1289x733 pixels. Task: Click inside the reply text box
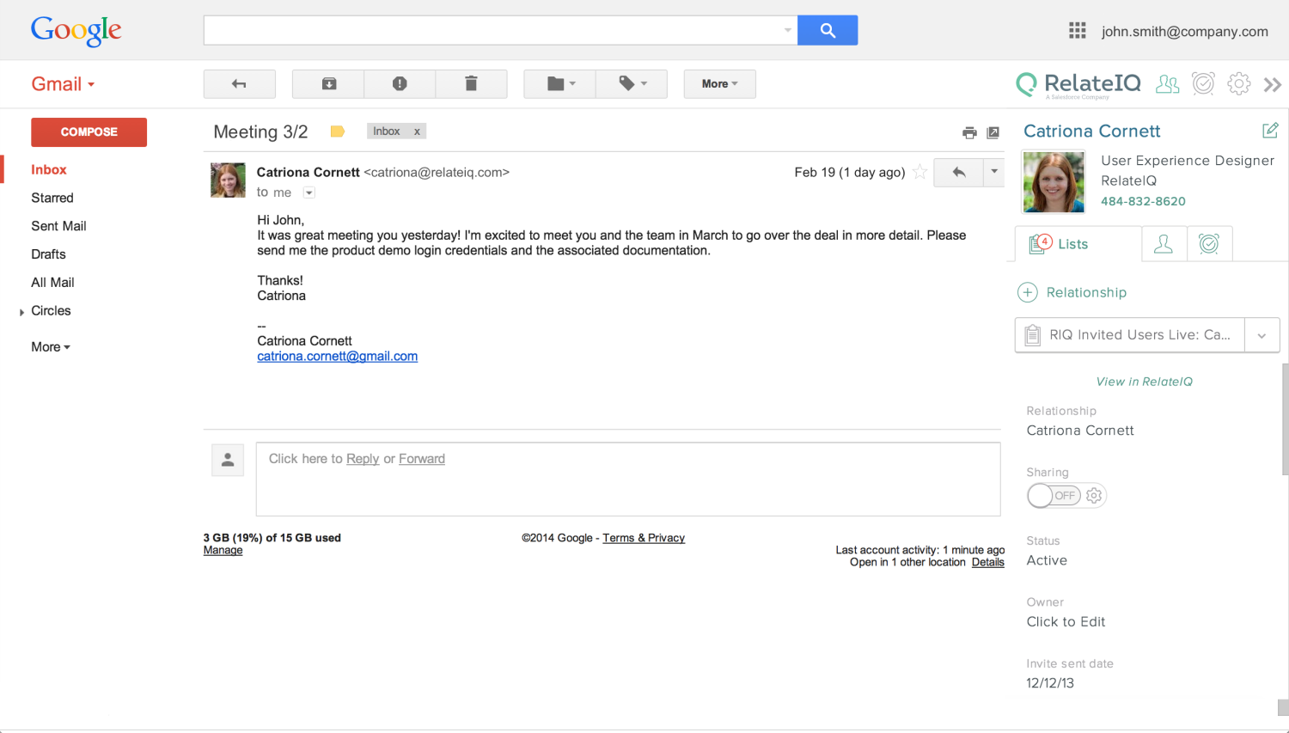pos(628,480)
